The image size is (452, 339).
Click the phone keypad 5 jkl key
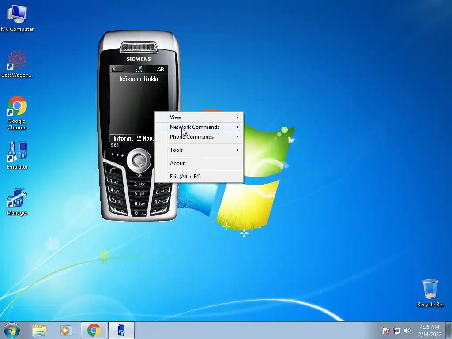click(x=139, y=193)
